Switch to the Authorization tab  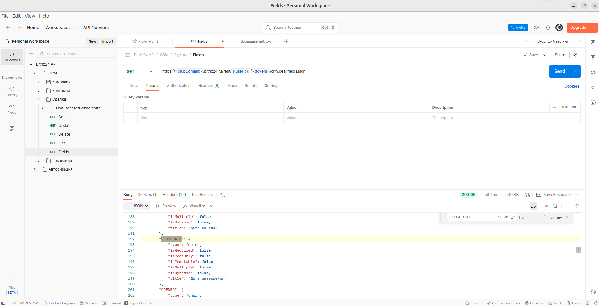click(178, 86)
